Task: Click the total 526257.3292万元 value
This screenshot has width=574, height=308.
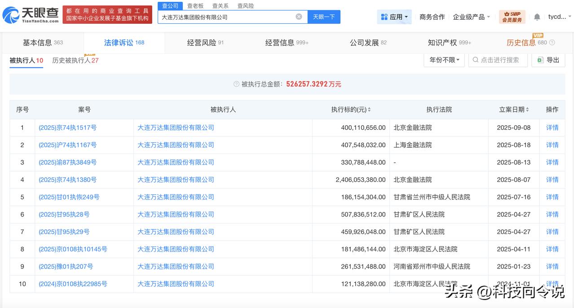Action: [x=313, y=84]
